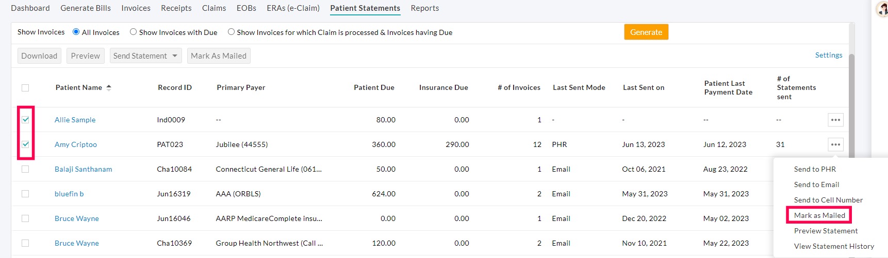Click the Record ID column header
Screen dimensions: 888x258
point(175,87)
